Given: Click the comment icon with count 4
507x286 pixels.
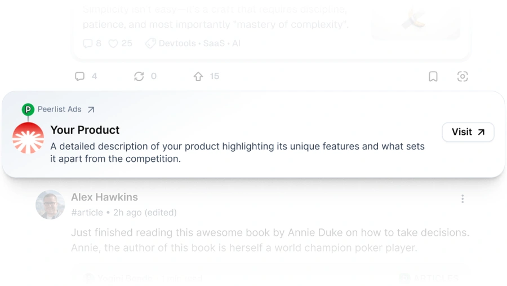Looking at the screenshot, I should 80,76.
